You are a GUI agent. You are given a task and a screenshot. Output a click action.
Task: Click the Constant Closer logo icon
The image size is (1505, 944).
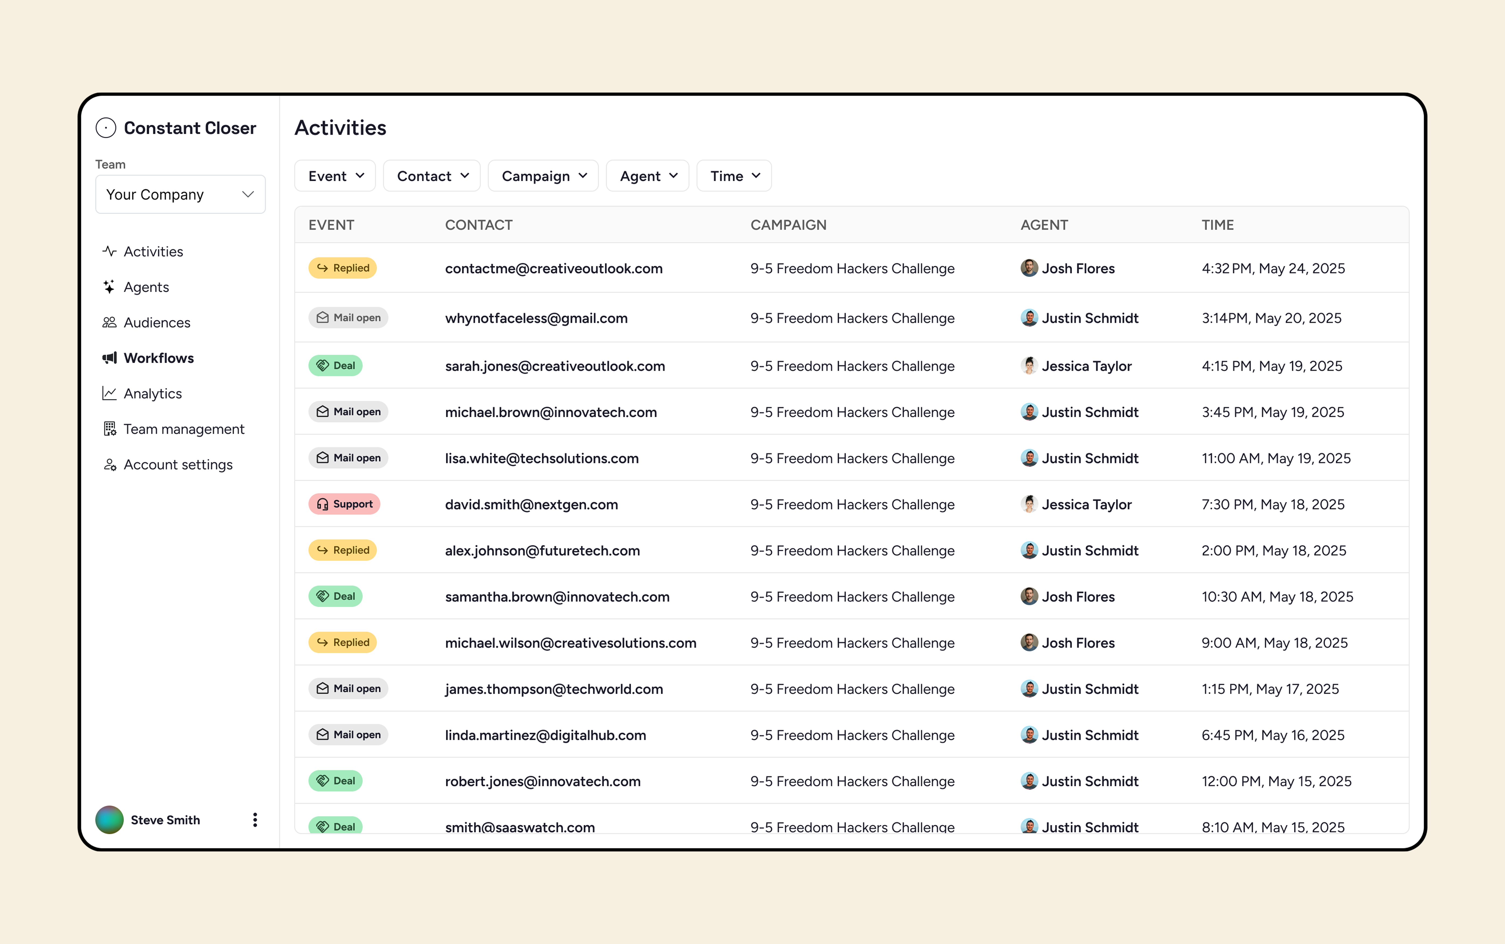pyautogui.click(x=106, y=128)
